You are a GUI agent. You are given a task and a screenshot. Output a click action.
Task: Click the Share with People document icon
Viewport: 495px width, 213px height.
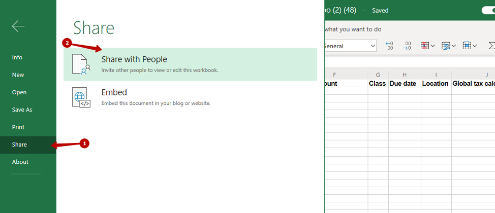coord(81,64)
